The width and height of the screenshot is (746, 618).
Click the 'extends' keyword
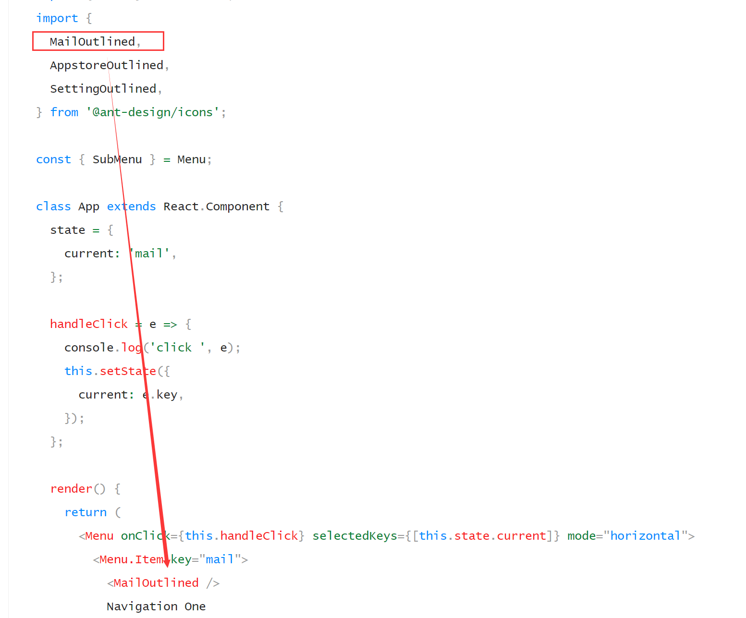pyautogui.click(x=132, y=206)
